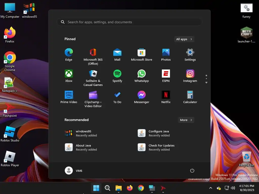Viewport: 259px width, 194px height.
Task: Open Messenger from pinned apps
Action: coord(142,97)
